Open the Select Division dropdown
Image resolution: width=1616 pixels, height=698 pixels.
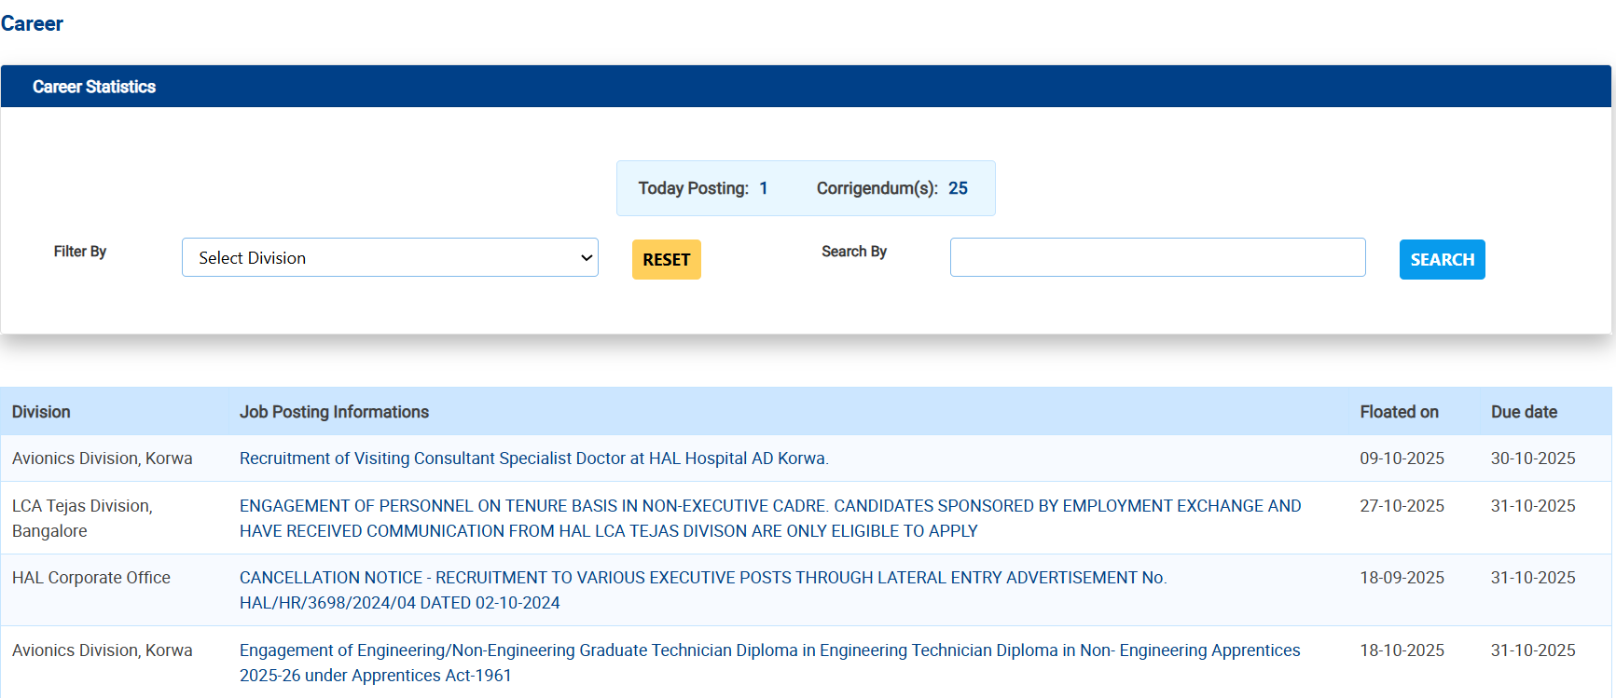coord(390,258)
